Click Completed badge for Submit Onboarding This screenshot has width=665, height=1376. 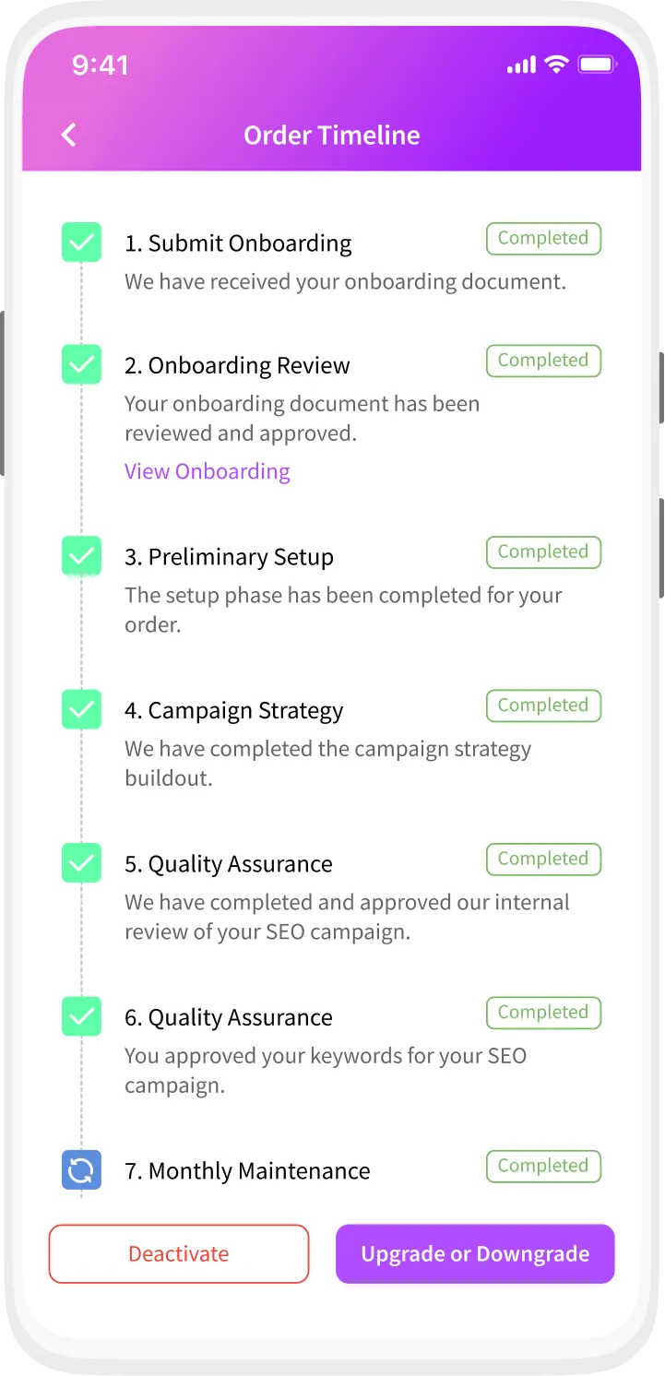pyautogui.click(x=543, y=239)
